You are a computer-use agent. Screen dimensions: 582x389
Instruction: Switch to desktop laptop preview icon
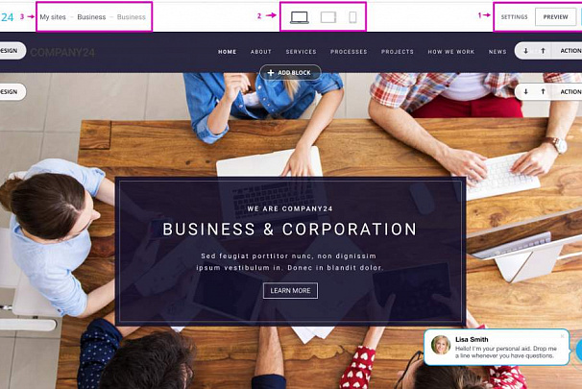(x=300, y=17)
